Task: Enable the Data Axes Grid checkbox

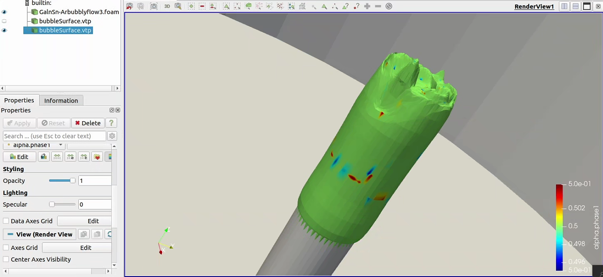Action: [6, 221]
